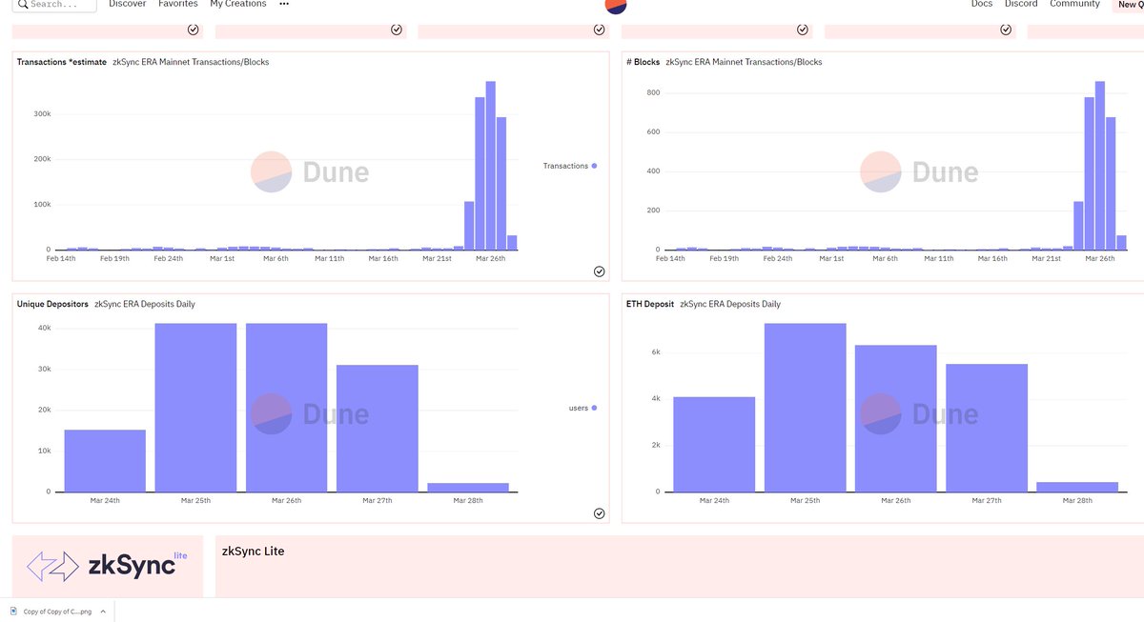Select Mar 24th bar in Unique Depositors
The width and height of the screenshot is (1144, 622).
tap(105, 460)
